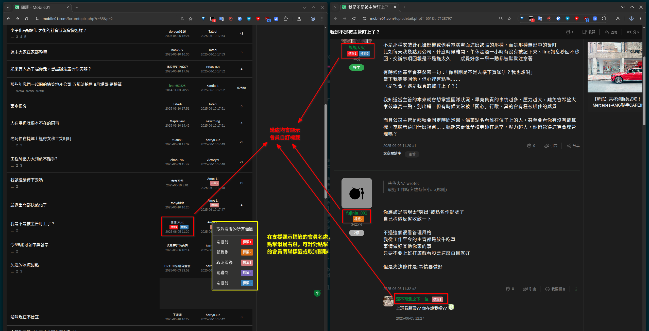Open left browser tab search dropdown arrow
Screen dimensions: 649x331
tap(8, 7)
